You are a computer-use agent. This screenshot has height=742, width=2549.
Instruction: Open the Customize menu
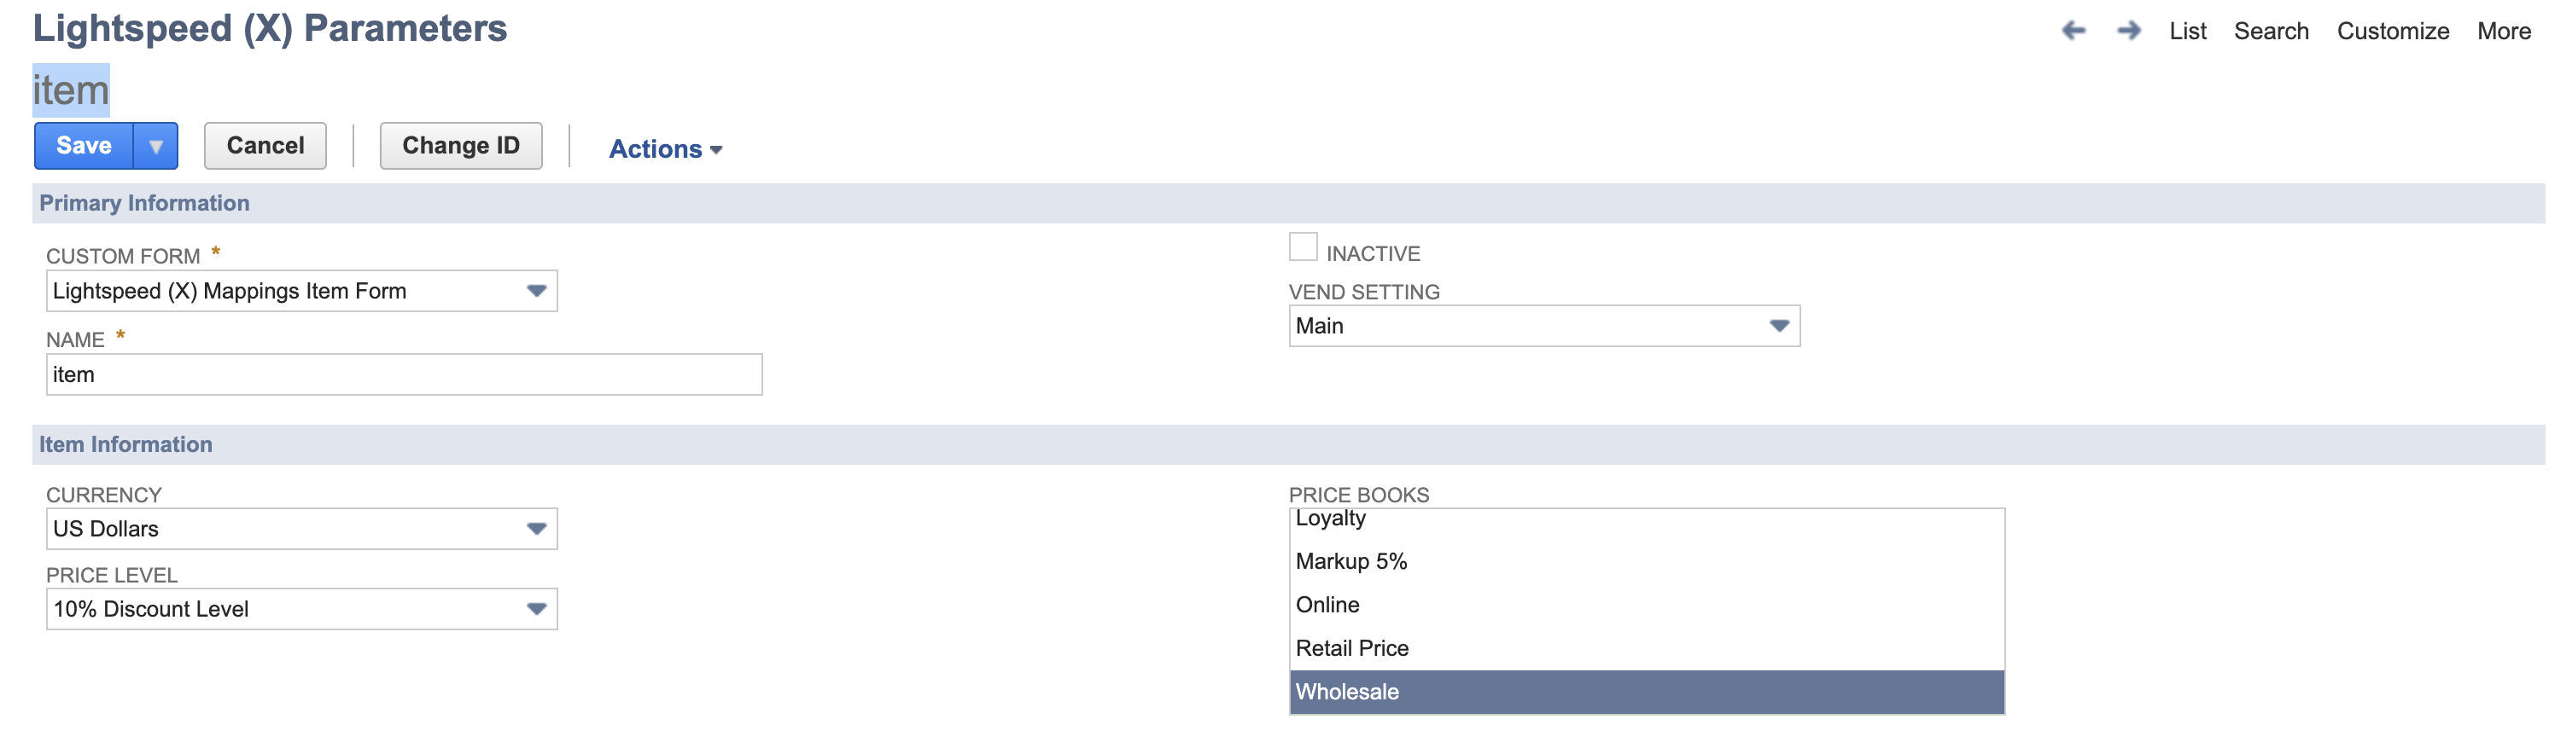pyautogui.click(x=2393, y=31)
